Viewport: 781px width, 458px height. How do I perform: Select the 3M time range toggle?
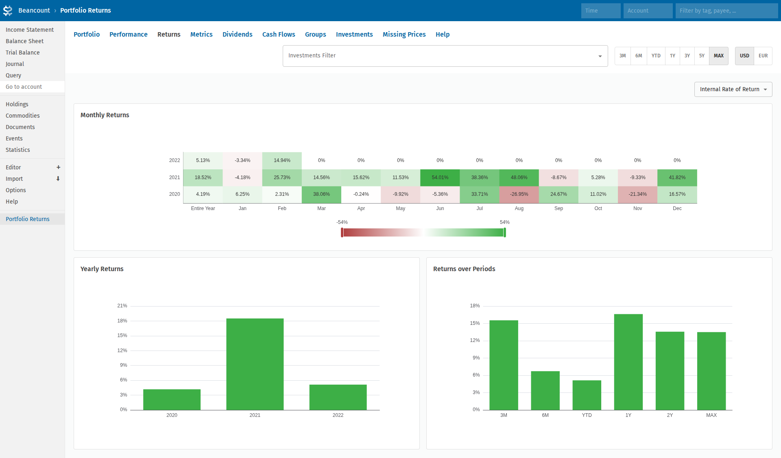coord(622,56)
